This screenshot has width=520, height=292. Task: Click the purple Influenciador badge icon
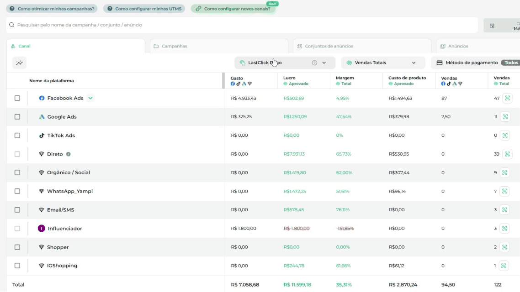42,229
